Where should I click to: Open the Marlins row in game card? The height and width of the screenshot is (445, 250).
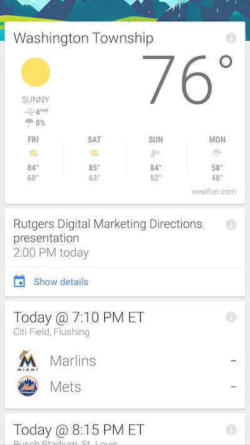tap(125, 361)
